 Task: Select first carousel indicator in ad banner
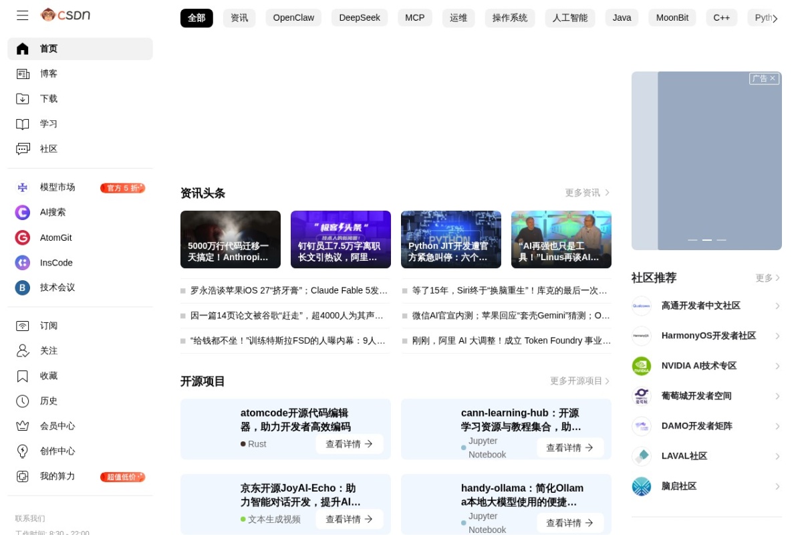coord(692,240)
